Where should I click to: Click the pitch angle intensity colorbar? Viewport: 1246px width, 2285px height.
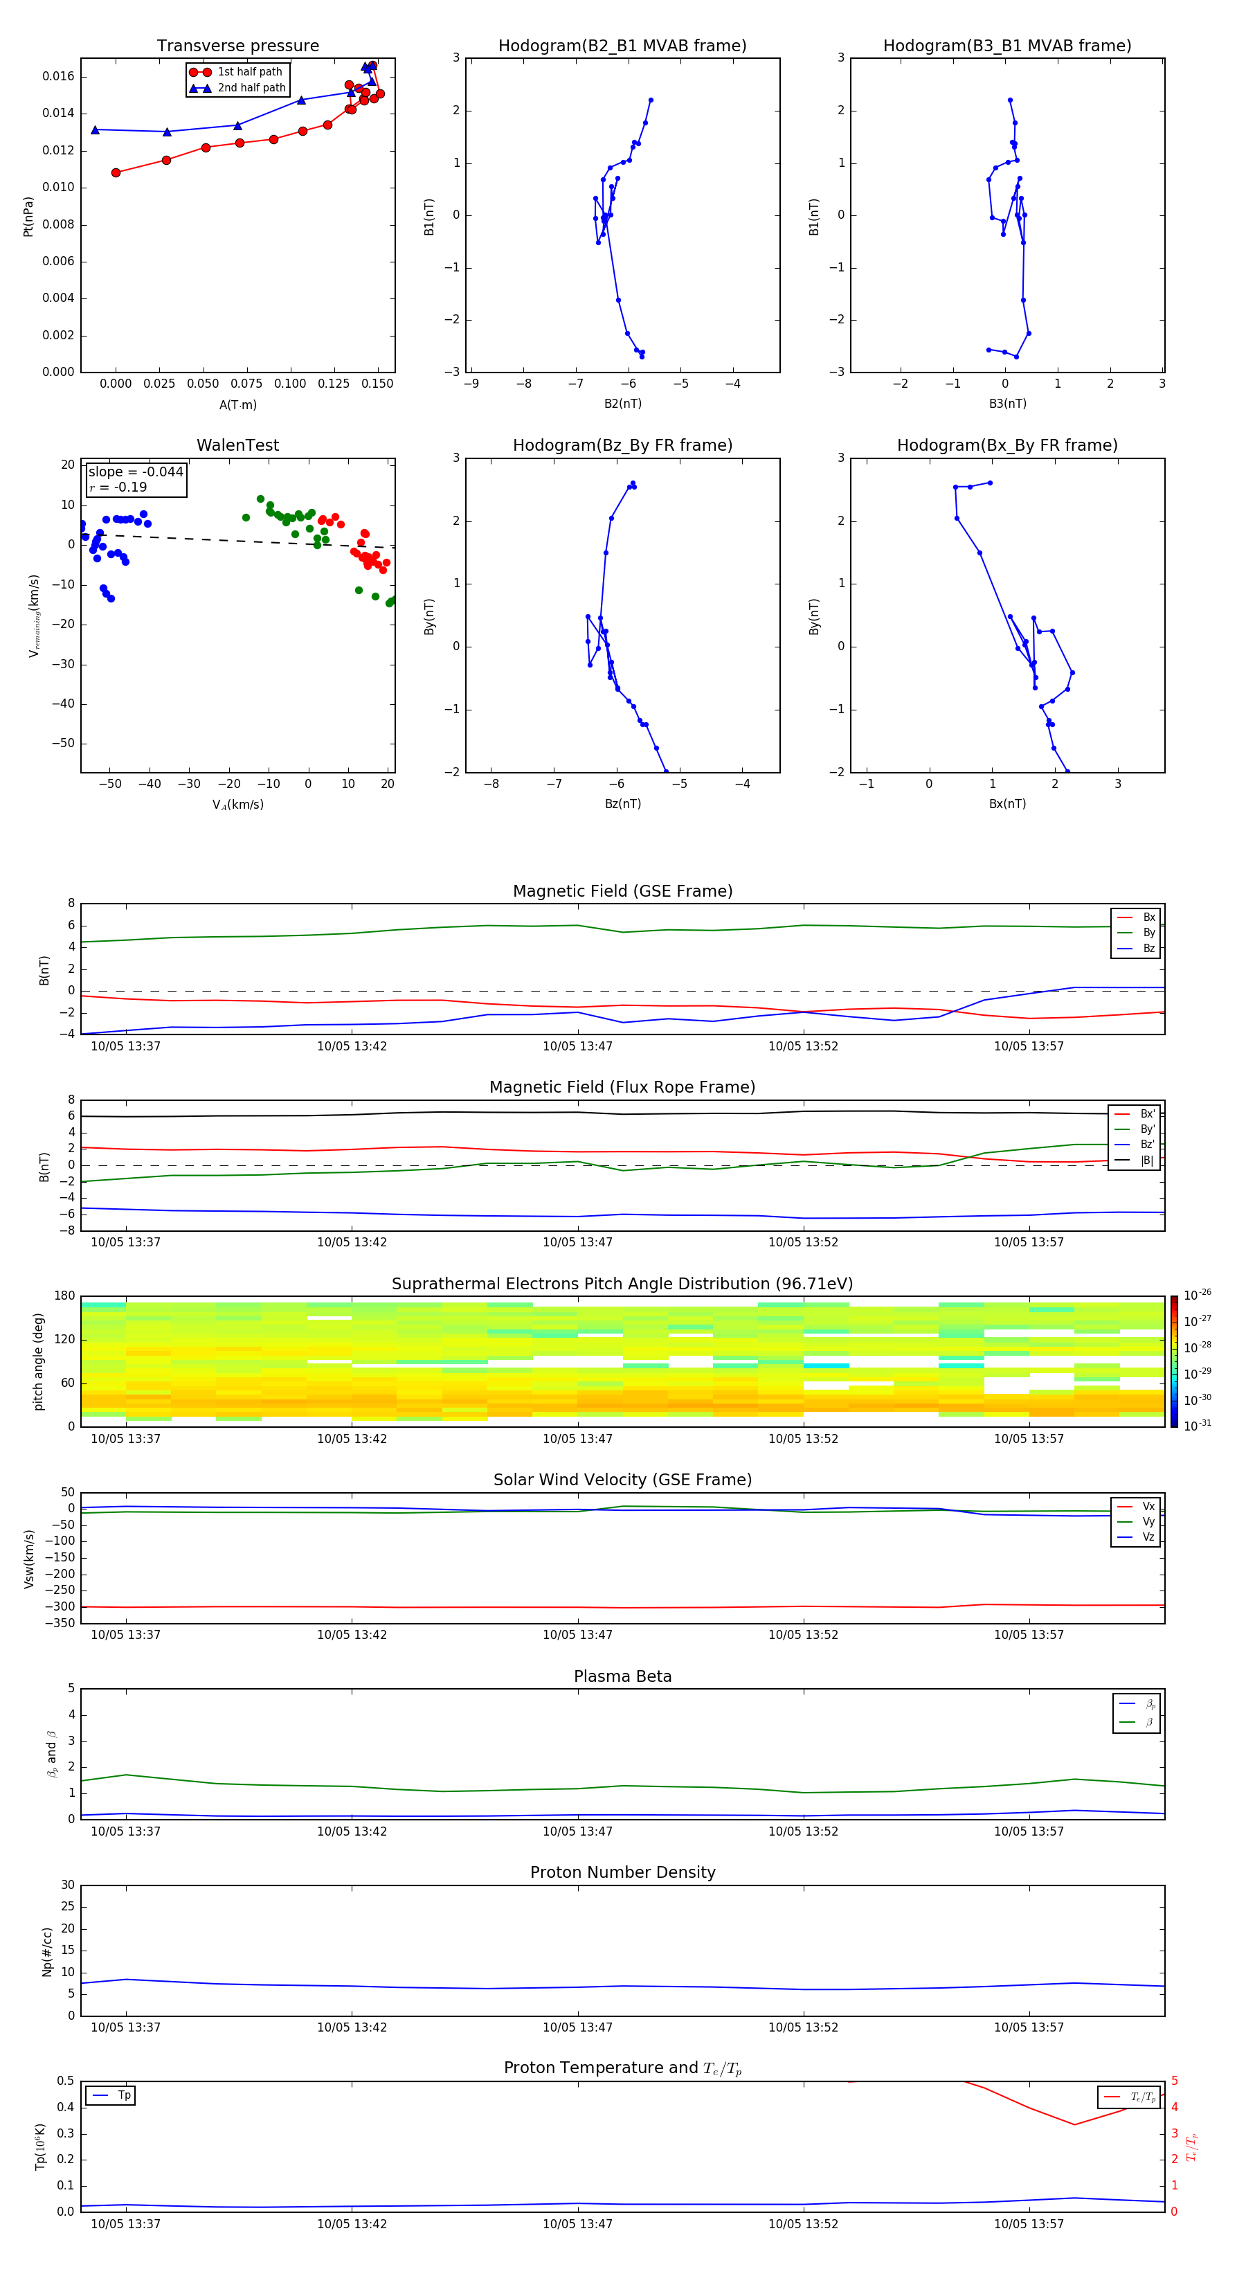pyautogui.click(x=1174, y=1361)
